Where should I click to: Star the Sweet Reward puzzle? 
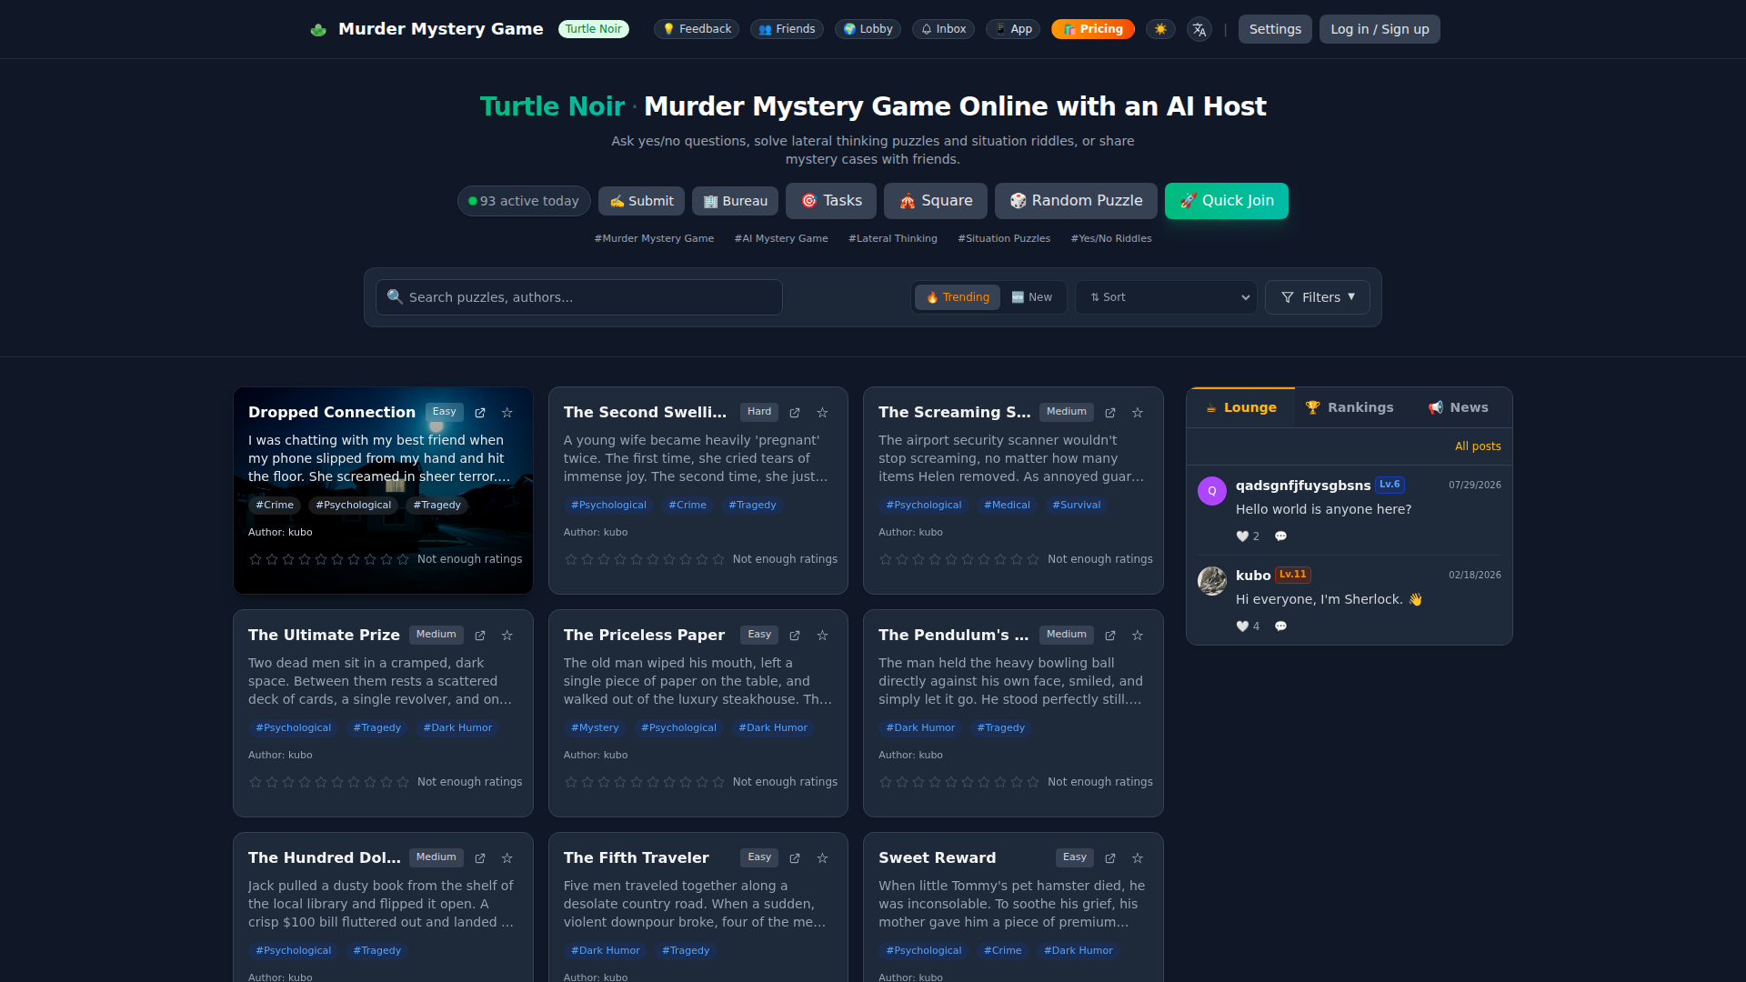[x=1138, y=858]
